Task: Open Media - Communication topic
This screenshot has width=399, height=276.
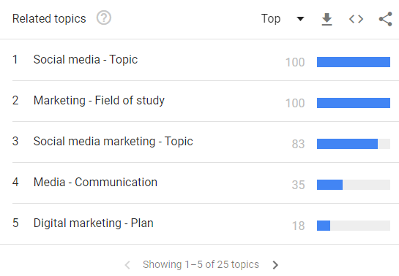Action: pyautogui.click(x=95, y=183)
